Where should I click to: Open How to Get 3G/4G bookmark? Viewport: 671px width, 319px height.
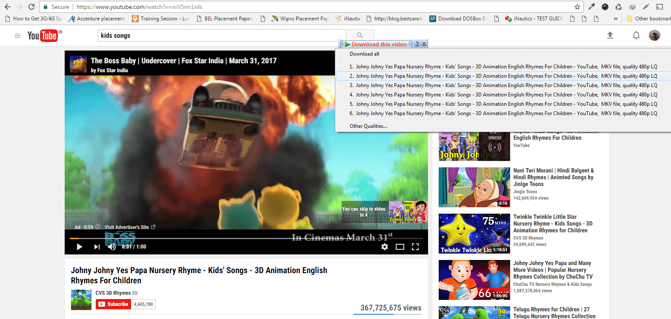[x=34, y=19]
